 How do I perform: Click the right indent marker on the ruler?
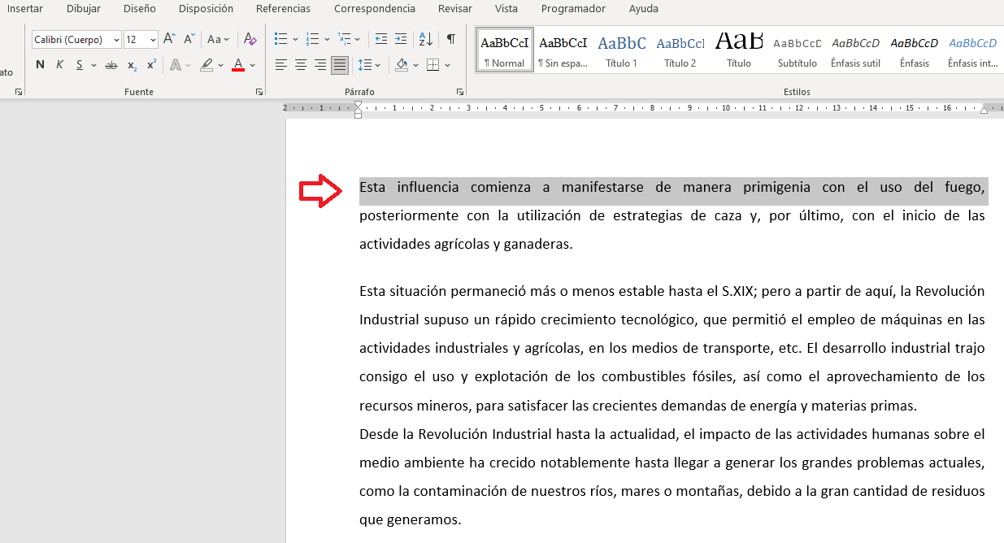click(984, 110)
